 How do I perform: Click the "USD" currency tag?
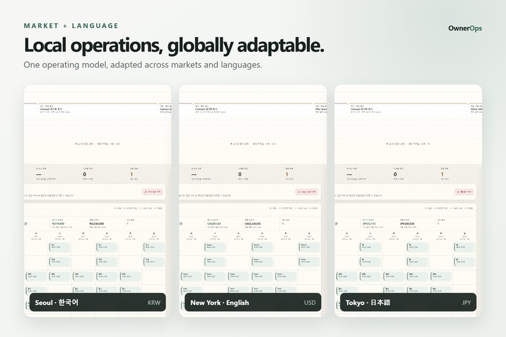(310, 303)
